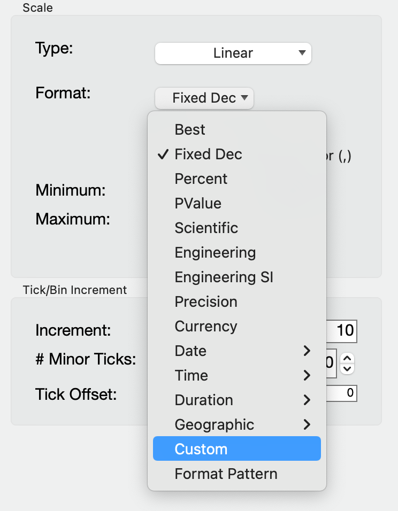The width and height of the screenshot is (398, 511).
Task: Choose "Percent" number format
Action: [x=201, y=179]
